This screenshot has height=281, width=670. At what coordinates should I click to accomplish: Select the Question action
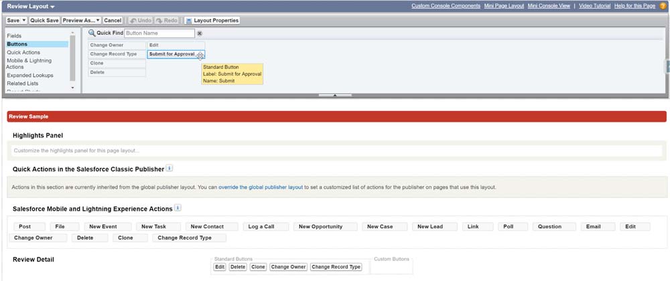(554, 227)
